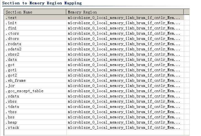Select the .fini section name cell
Viewport: 201px width, 136px height.
[35, 28]
